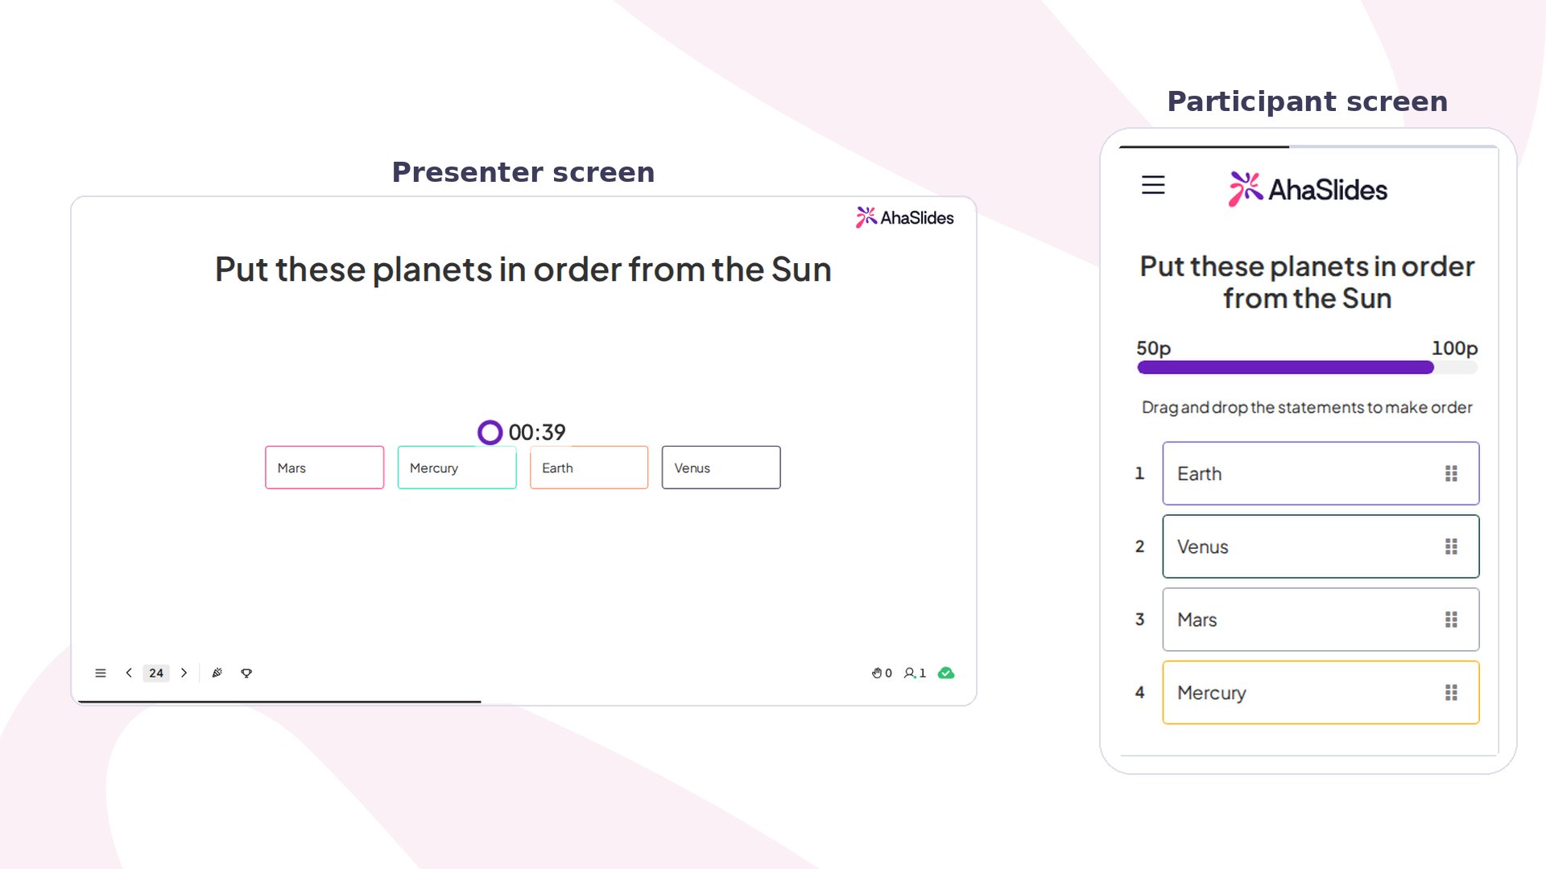Open the leaderboard trophy icon

coord(246,673)
